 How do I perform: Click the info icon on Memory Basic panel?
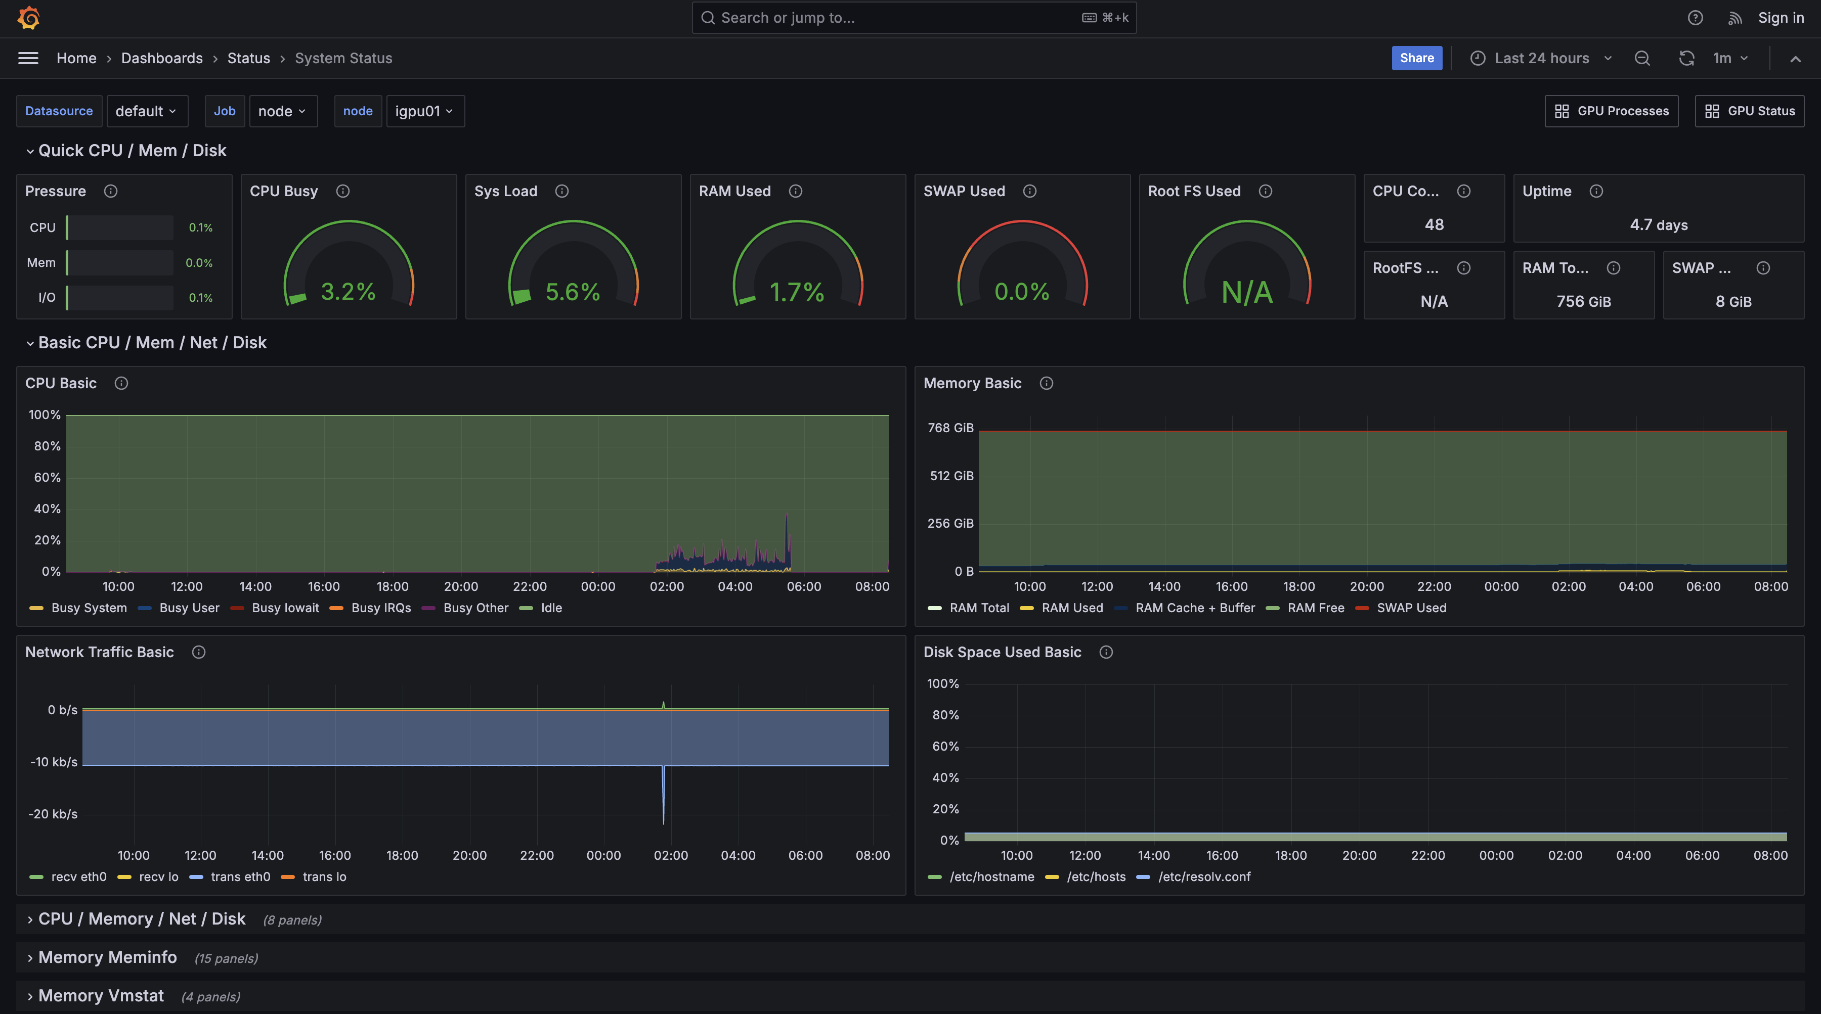pyautogui.click(x=1046, y=383)
